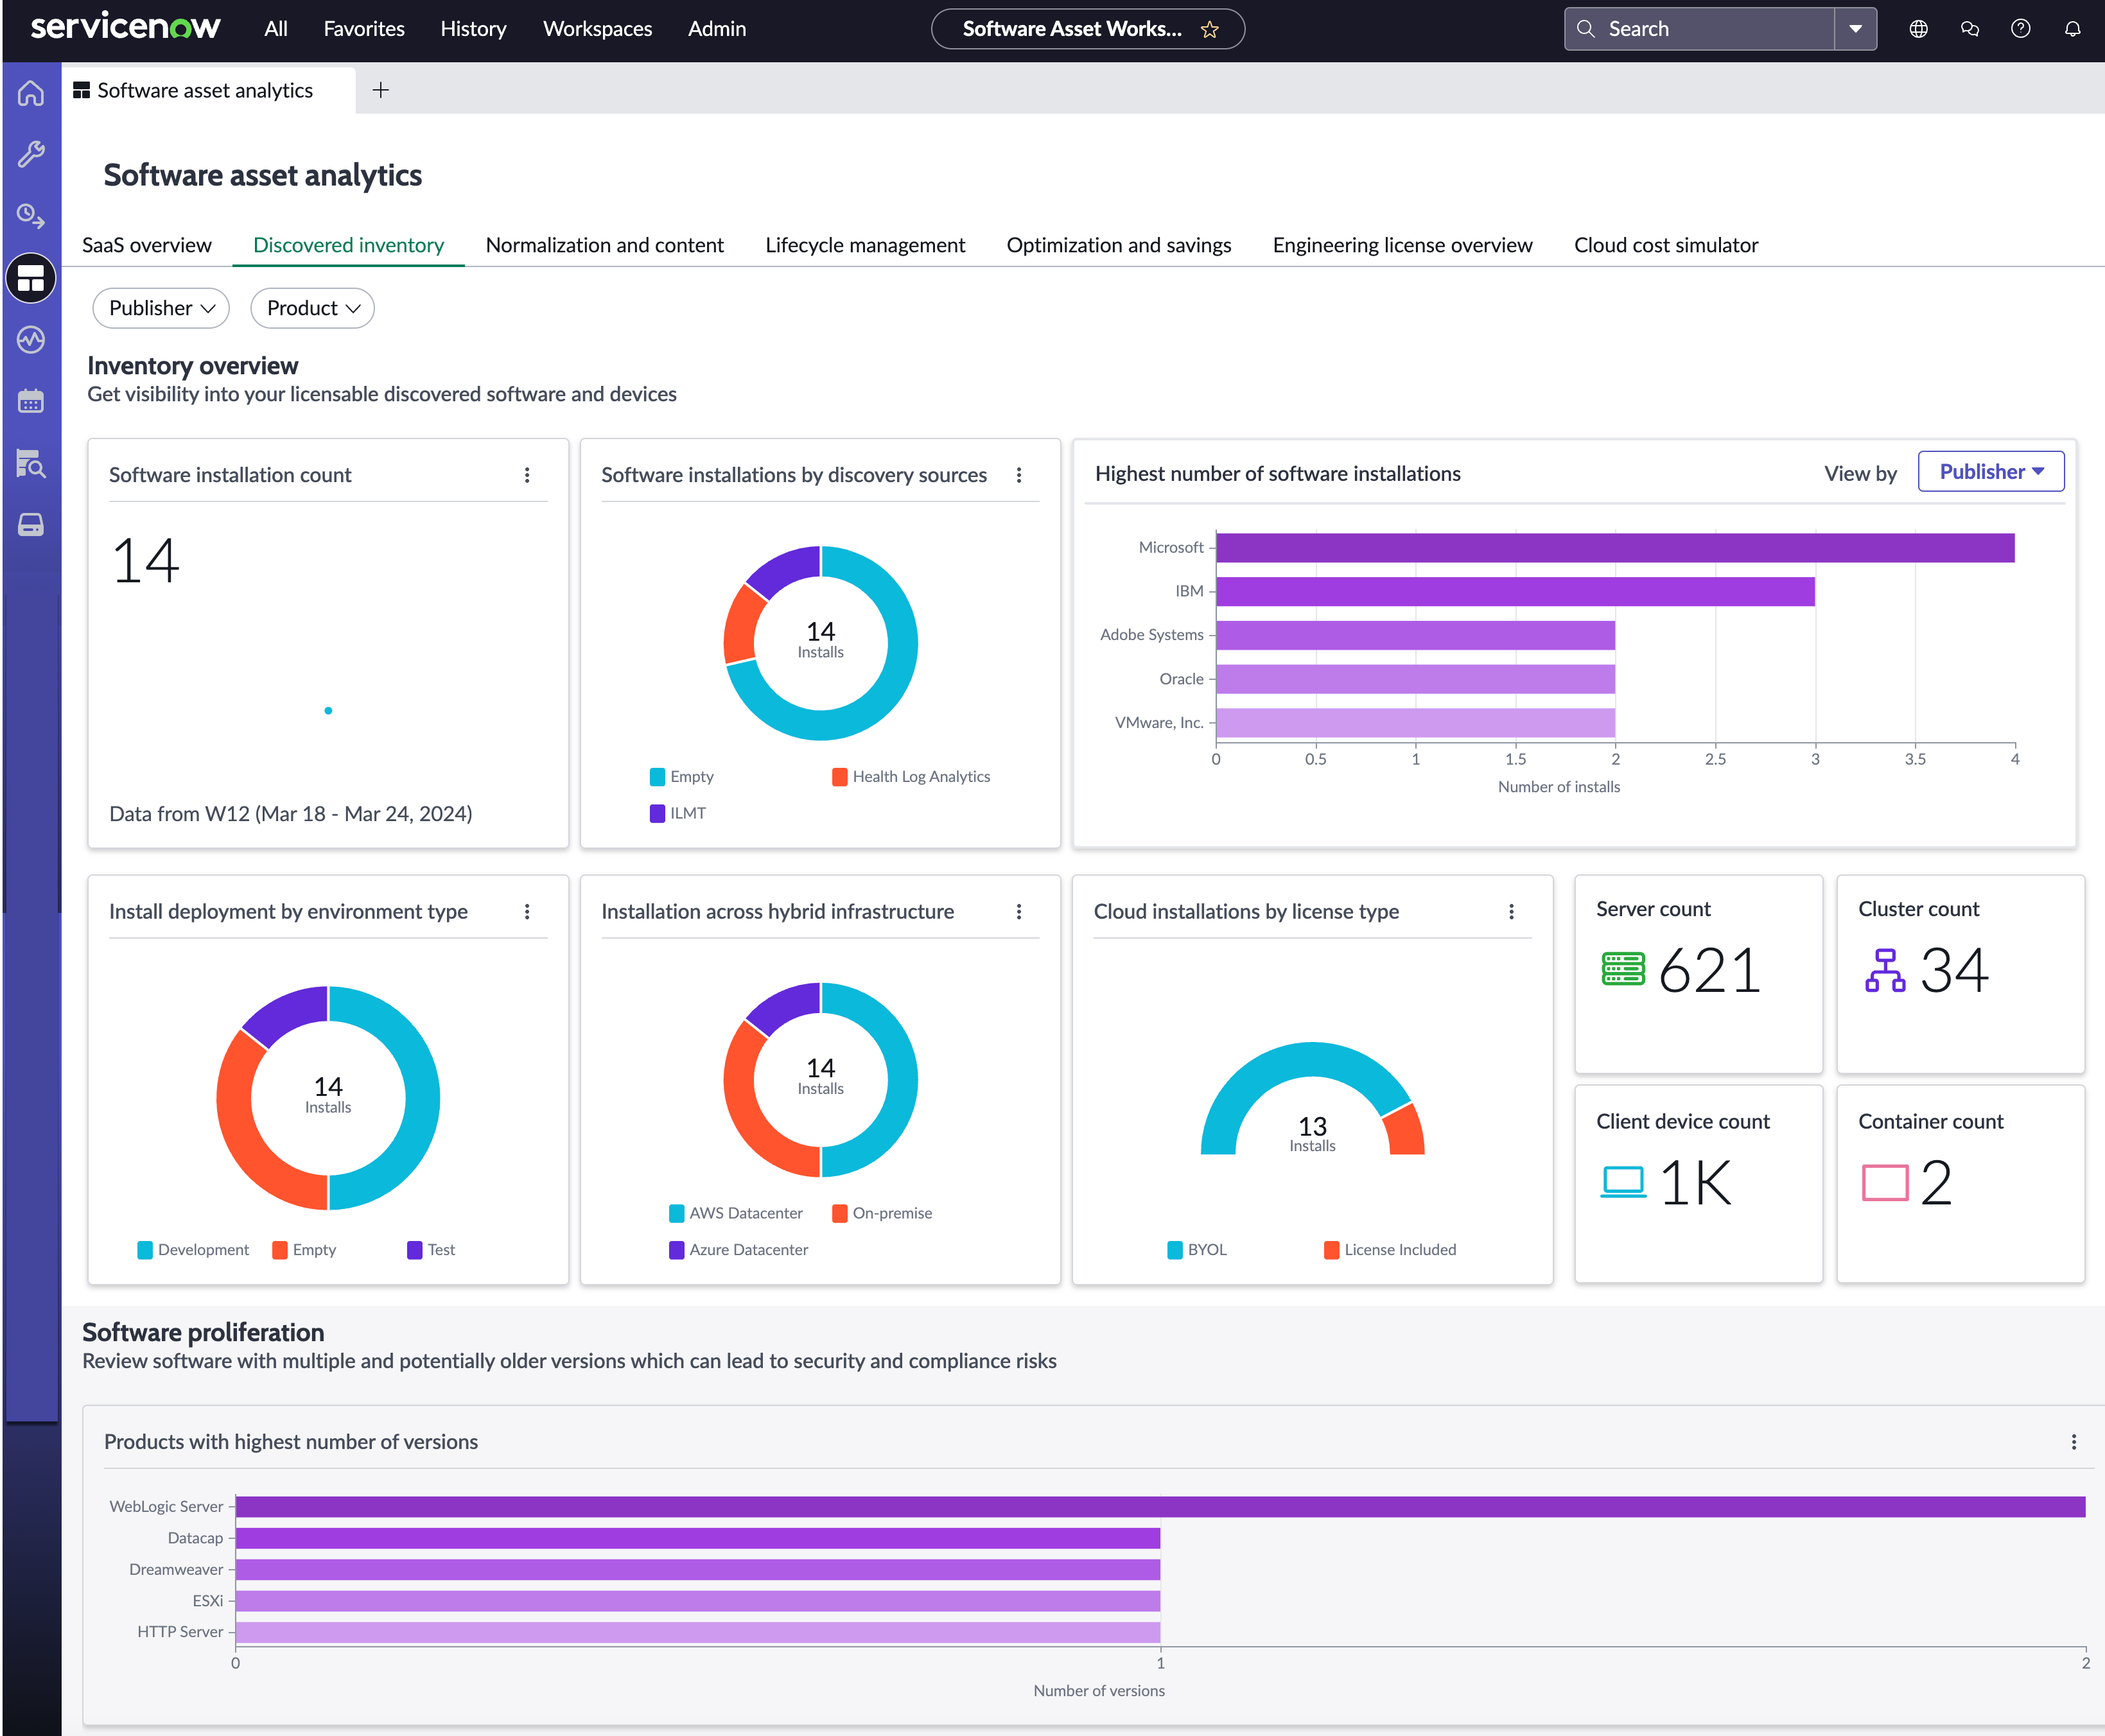Expand the Publisher filter dropdown
The width and height of the screenshot is (2105, 1736).
click(x=161, y=308)
